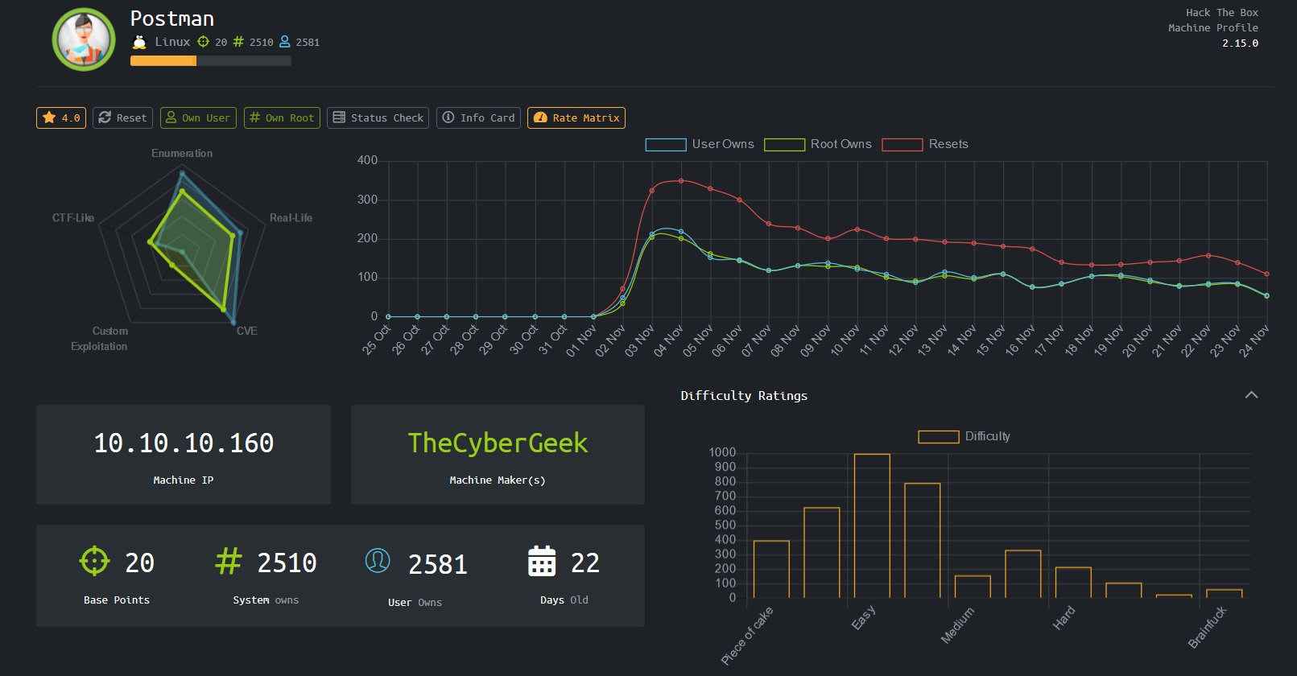Click the crosshair points icon in header
The width and height of the screenshot is (1297, 676).
[203, 42]
